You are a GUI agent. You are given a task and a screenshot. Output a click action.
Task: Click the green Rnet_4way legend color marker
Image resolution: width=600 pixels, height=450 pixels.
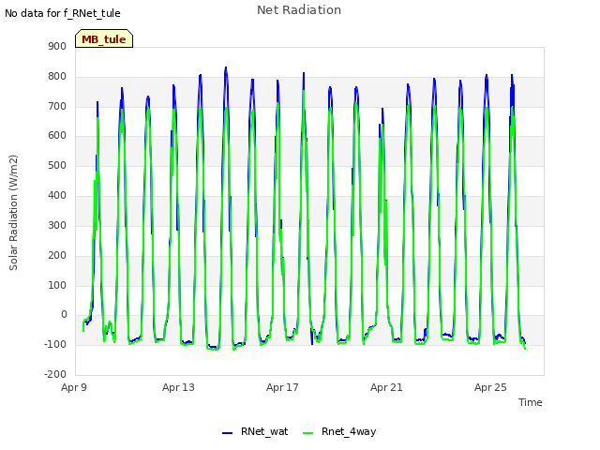pos(307,433)
